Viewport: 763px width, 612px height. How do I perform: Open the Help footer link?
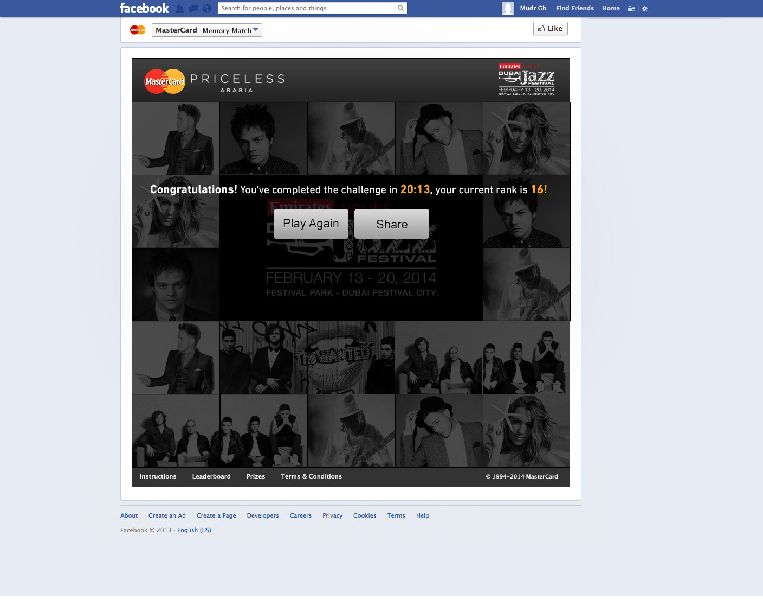[423, 515]
